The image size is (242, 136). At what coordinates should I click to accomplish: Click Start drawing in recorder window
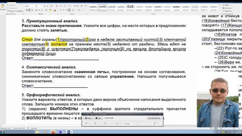pos(154,118)
